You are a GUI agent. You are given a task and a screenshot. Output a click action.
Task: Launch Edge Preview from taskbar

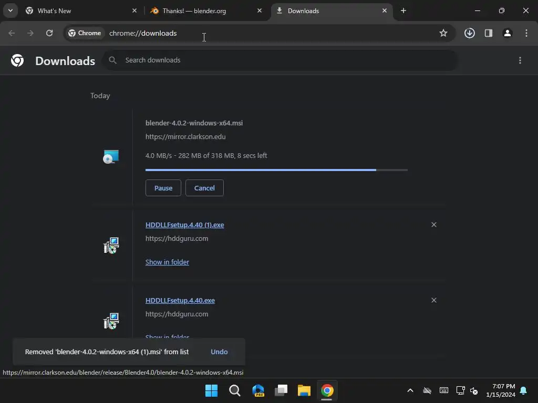click(x=258, y=390)
